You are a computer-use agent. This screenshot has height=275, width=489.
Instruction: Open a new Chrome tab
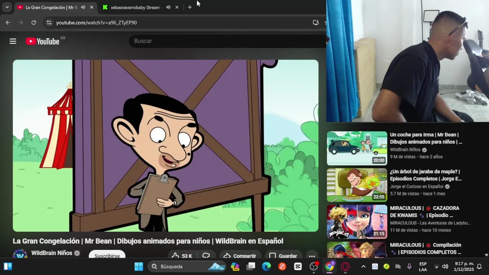[x=189, y=7]
